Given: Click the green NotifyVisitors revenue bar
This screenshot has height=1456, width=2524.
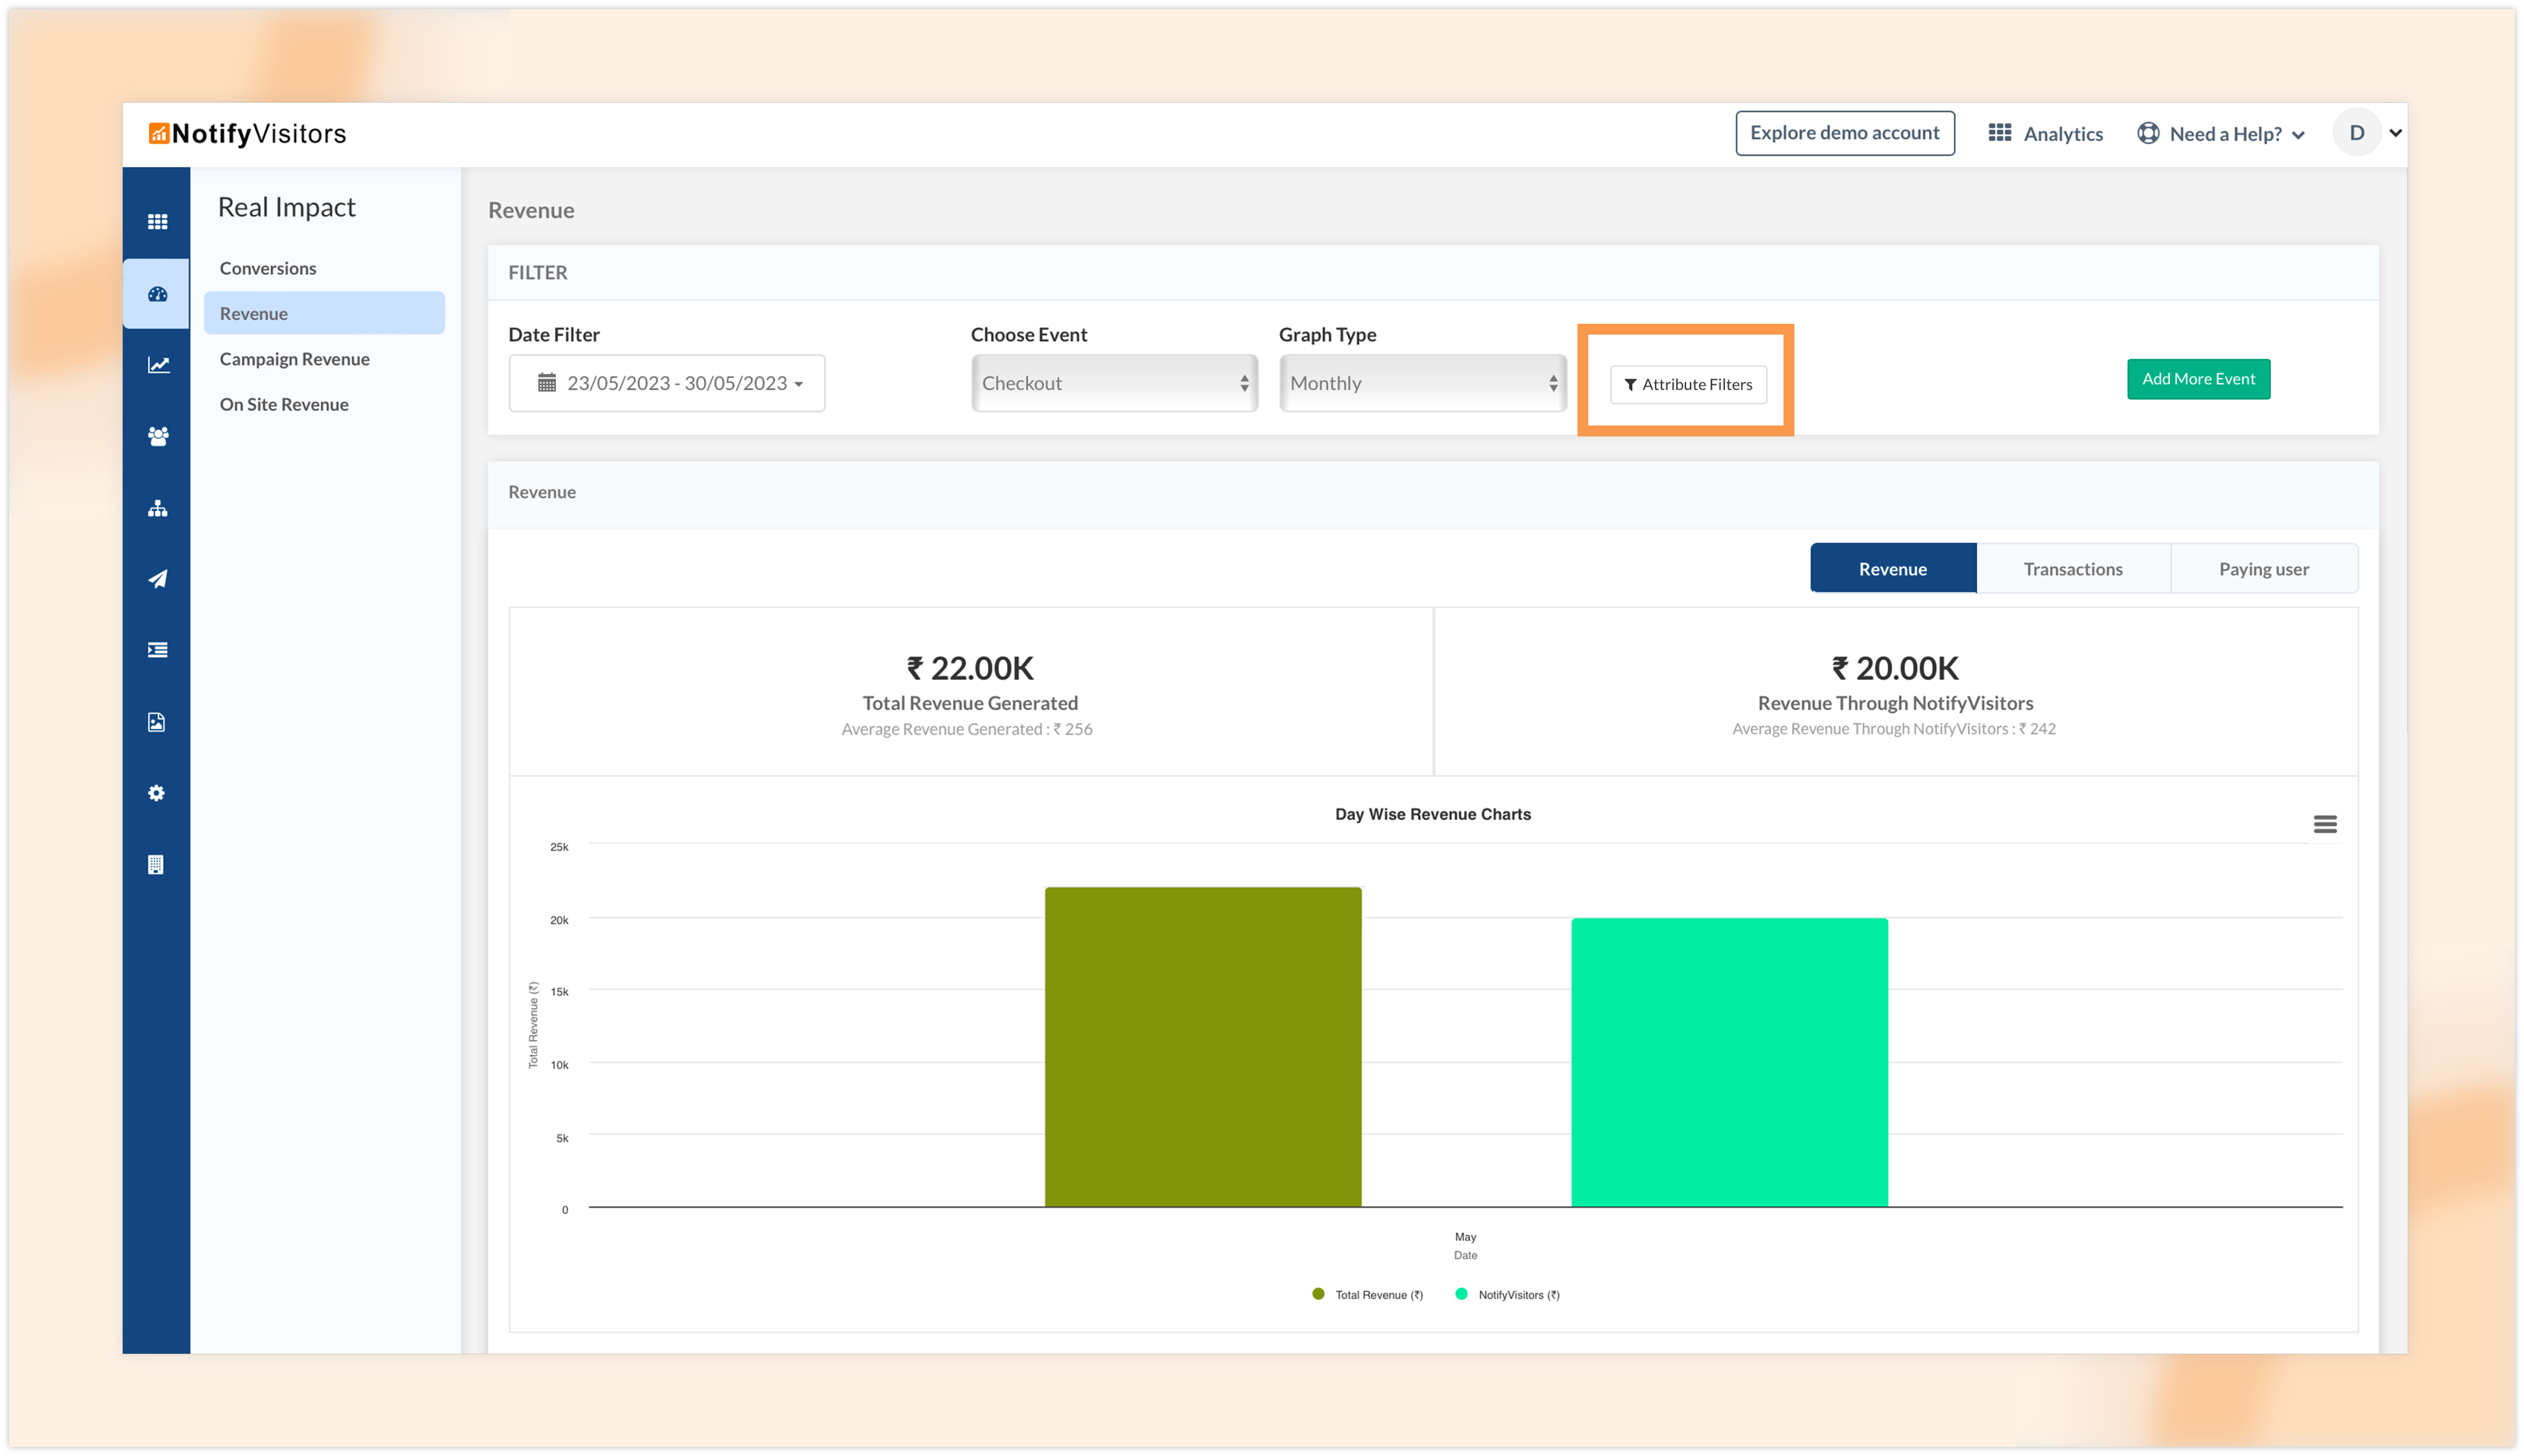Looking at the screenshot, I should [x=1729, y=1062].
